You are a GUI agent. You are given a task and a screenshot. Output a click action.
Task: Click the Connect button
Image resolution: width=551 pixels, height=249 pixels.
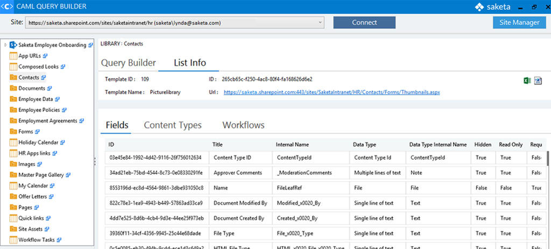(x=364, y=23)
